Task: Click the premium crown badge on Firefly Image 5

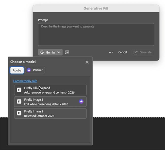Action: tap(81, 101)
